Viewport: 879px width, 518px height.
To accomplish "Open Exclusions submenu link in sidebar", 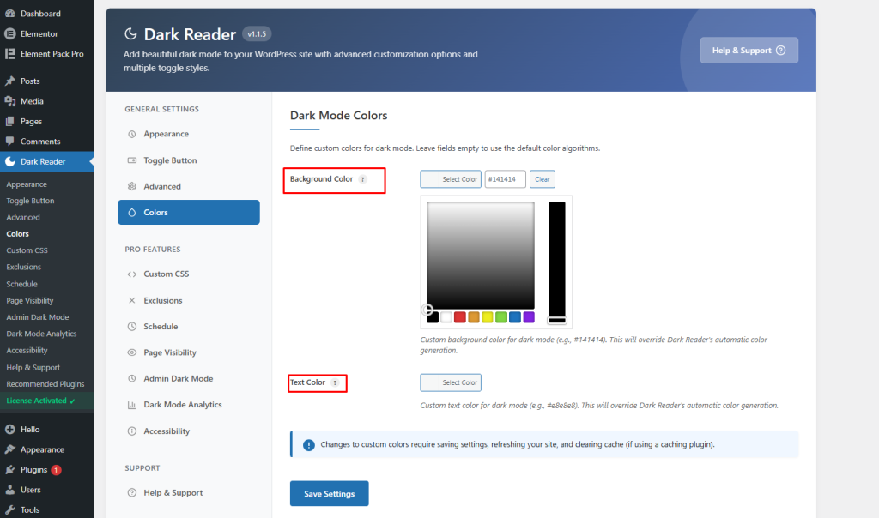I will pyautogui.click(x=23, y=267).
